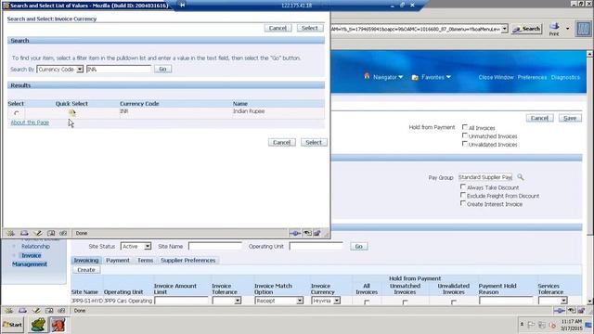The height and width of the screenshot is (334, 594).
Task: Switch to the Invoicing tab
Action: 86,260
